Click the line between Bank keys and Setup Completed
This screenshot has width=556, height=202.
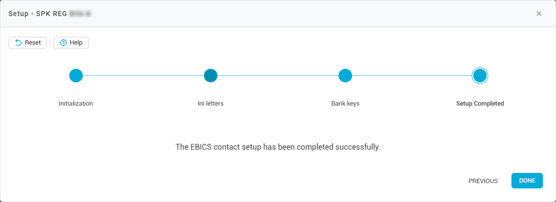click(412, 76)
